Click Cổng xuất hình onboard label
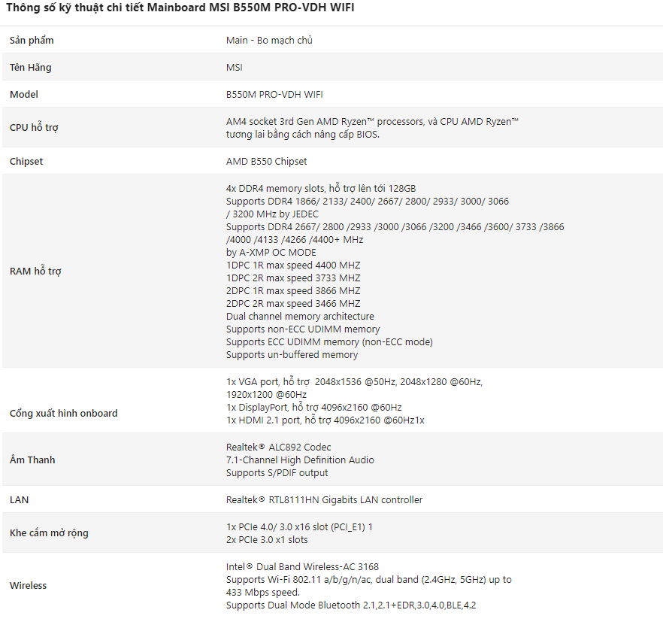The height and width of the screenshot is (625, 663). click(63, 413)
